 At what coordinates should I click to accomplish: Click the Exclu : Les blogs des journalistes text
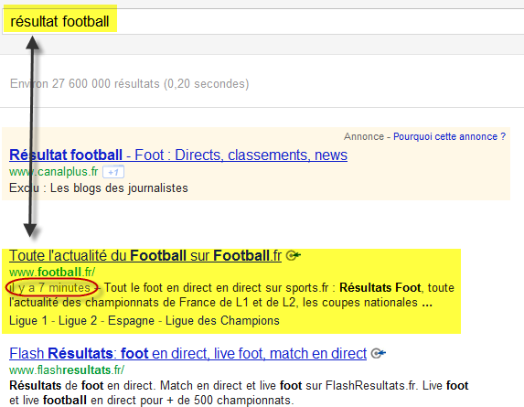[x=99, y=188]
